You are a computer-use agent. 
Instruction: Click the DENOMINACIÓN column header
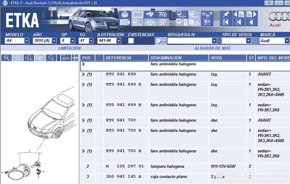[x=178, y=58]
